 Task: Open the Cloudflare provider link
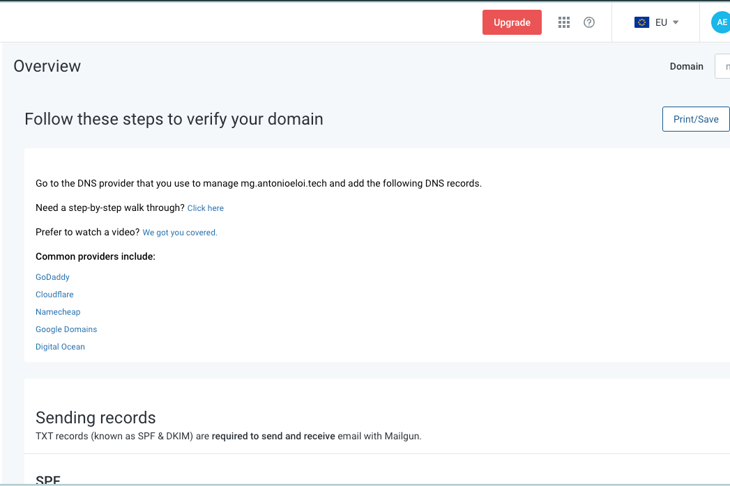pos(54,294)
